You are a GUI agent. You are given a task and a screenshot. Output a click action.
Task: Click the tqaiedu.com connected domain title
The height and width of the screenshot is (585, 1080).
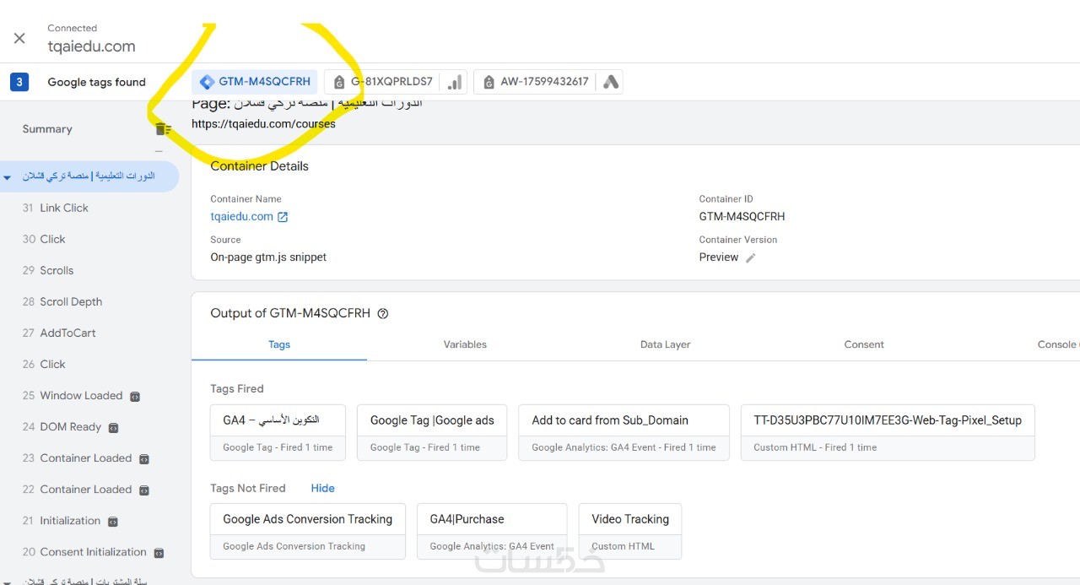91,46
